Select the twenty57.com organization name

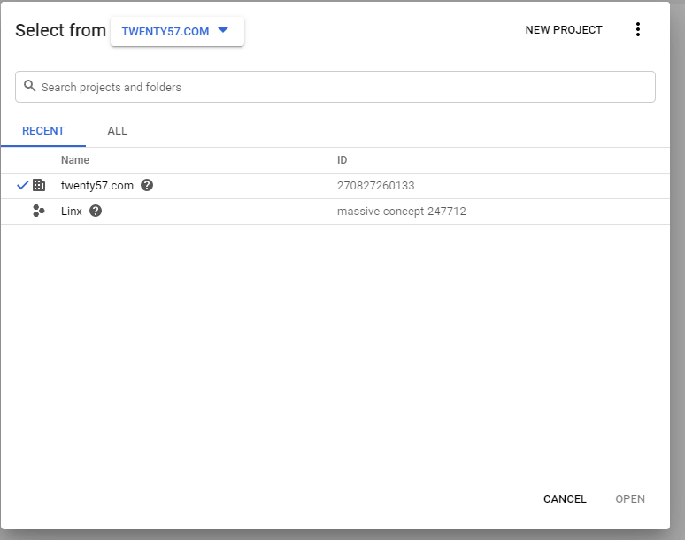coord(97,186)
